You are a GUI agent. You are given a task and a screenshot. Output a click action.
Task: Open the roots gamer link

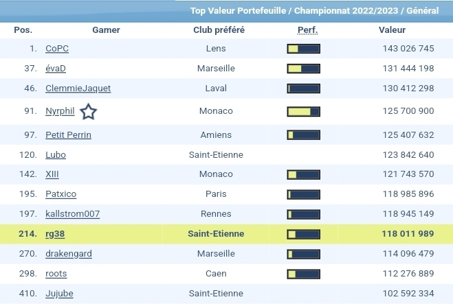click(x=56, y=274)
